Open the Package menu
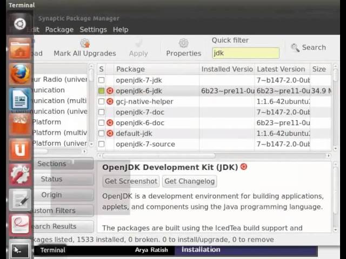346x259 pixels. tap(59, 30)
